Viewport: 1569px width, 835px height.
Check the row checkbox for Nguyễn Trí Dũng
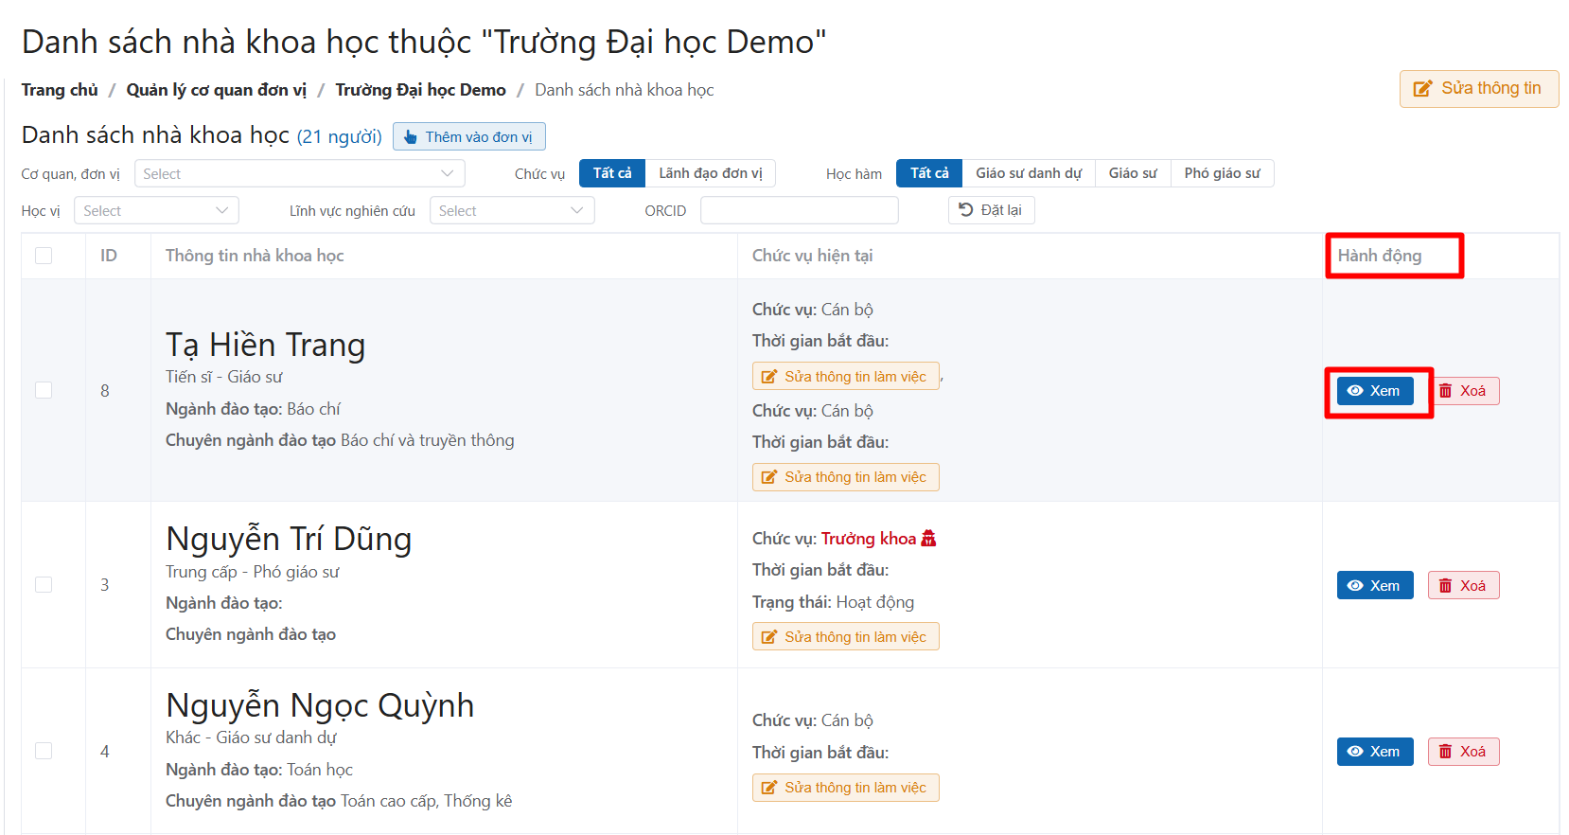44,584
